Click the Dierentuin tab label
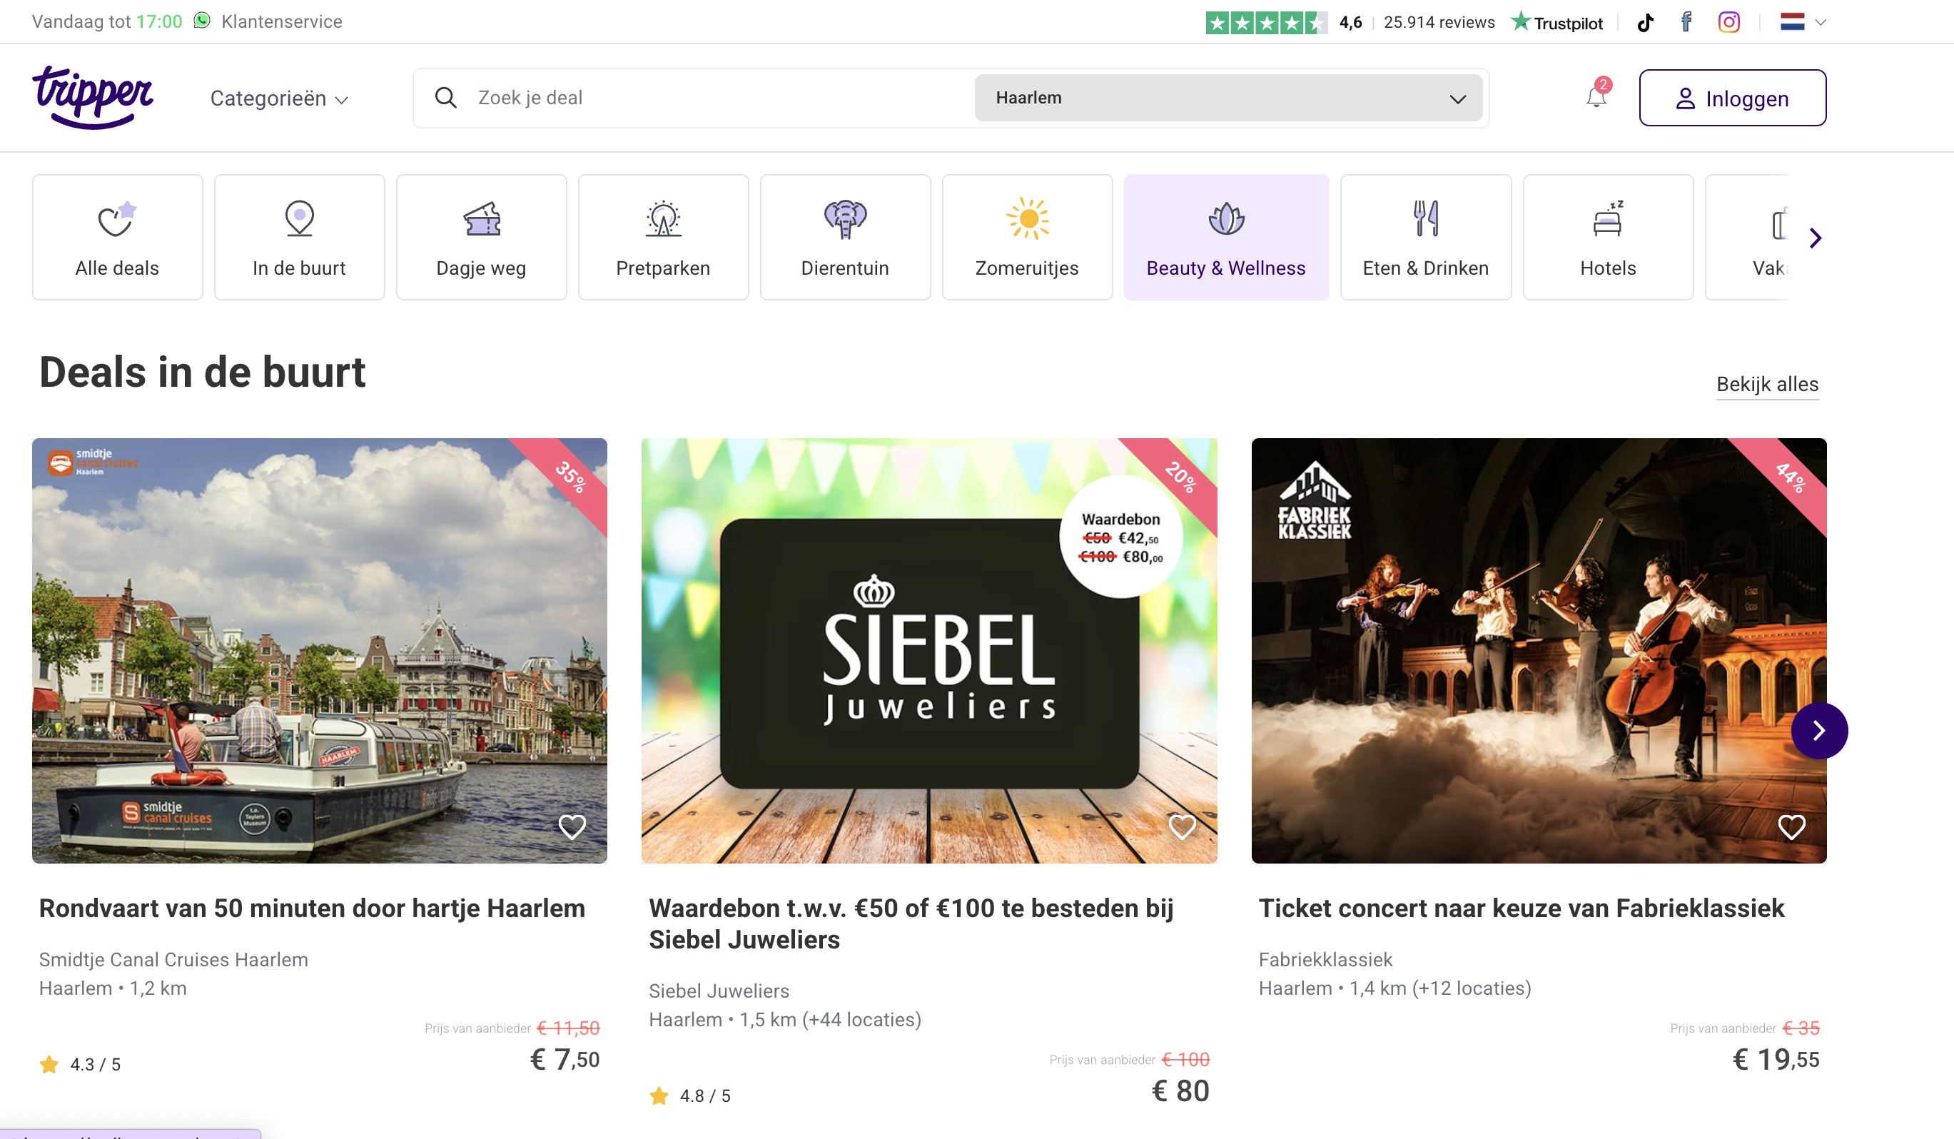 (x=845, y=268)
